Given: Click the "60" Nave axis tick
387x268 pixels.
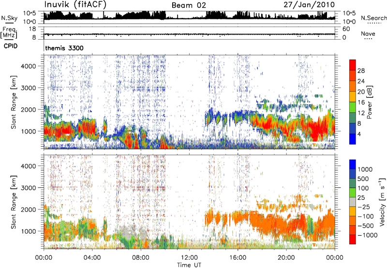Looking at the screenshot, I should (x=346, y=29).
